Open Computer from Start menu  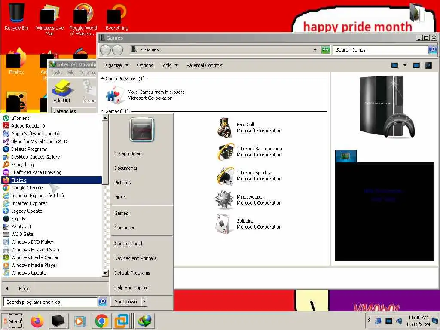point(124,228)
